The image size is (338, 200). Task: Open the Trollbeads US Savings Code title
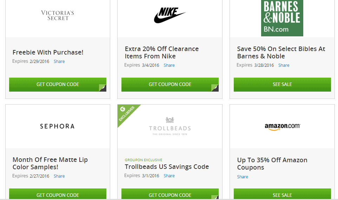167,167
